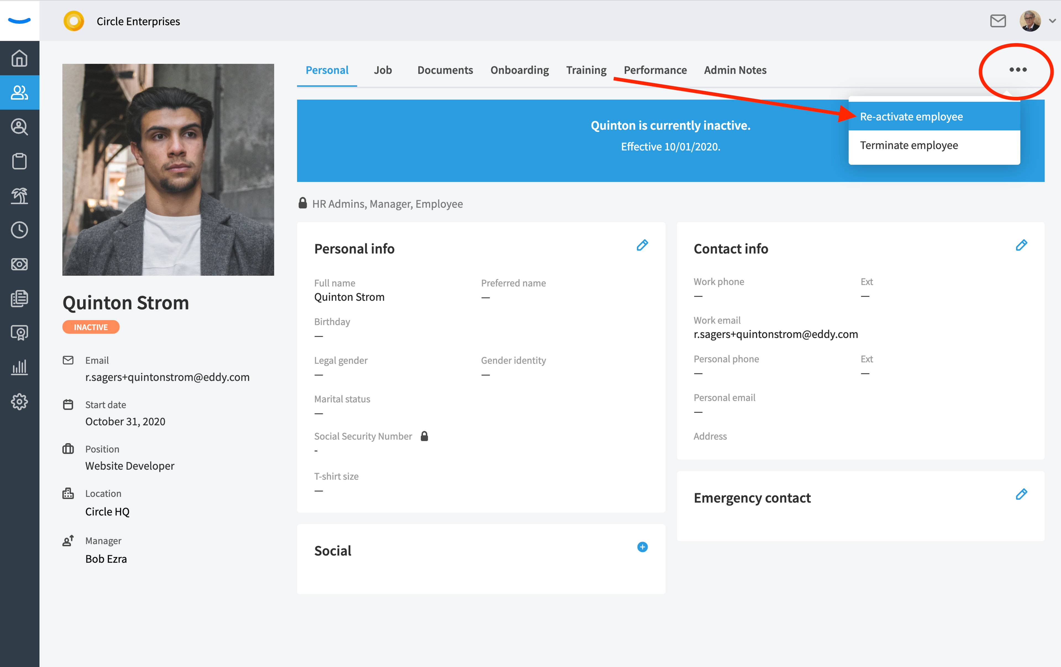Click the Circle Enterprises company logo
1061x667 pixels.
tap(73, 21)
